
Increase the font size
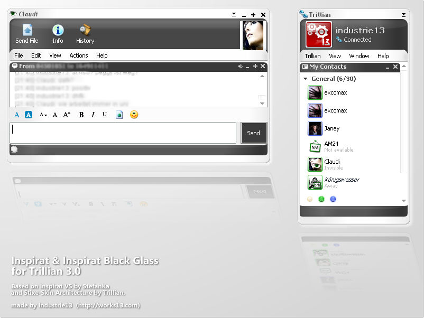(66, 115)
